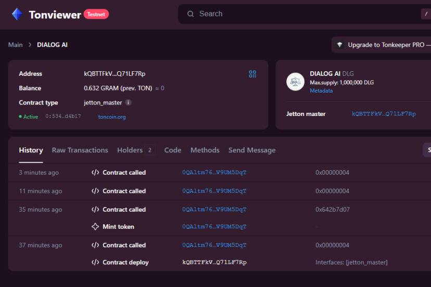This screenshot has height=287, width=431.
Task: Open Contract called address in 37 minutes row
Action: click(214, 245)
